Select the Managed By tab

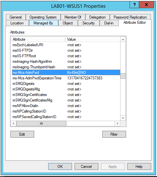[x=44, y=23]
